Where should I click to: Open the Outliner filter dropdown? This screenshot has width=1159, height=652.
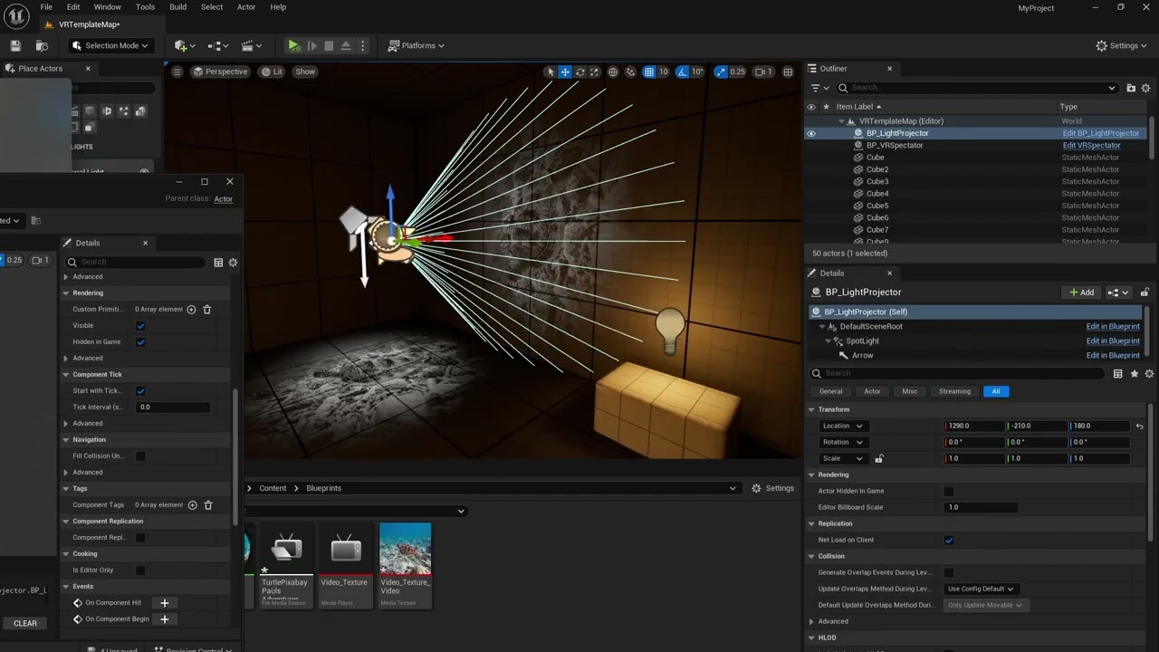819,88
